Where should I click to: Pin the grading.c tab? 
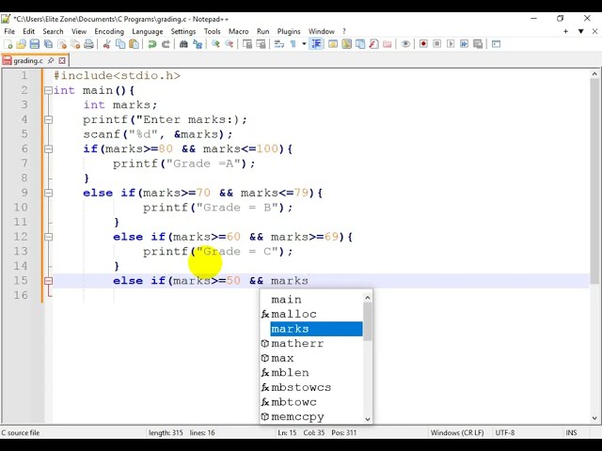(x=51, y=60)
